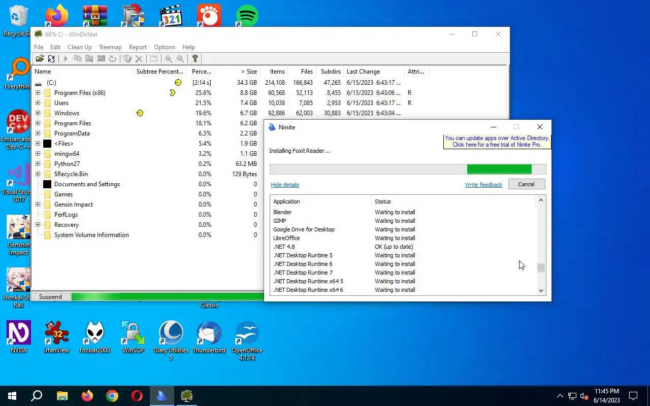Select the IrfanView desktop icon
This screenshot has height=406, width=650.
[x=56, y=337]
